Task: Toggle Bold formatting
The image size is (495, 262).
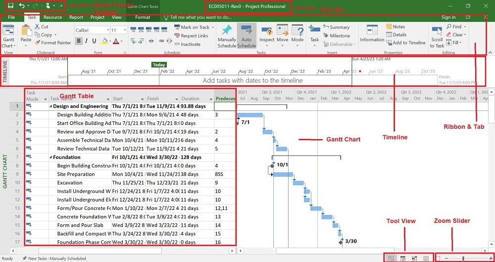Action: click(79, 41)
